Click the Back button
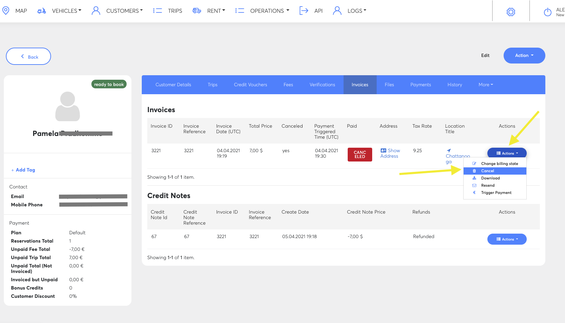 [29, 57]
